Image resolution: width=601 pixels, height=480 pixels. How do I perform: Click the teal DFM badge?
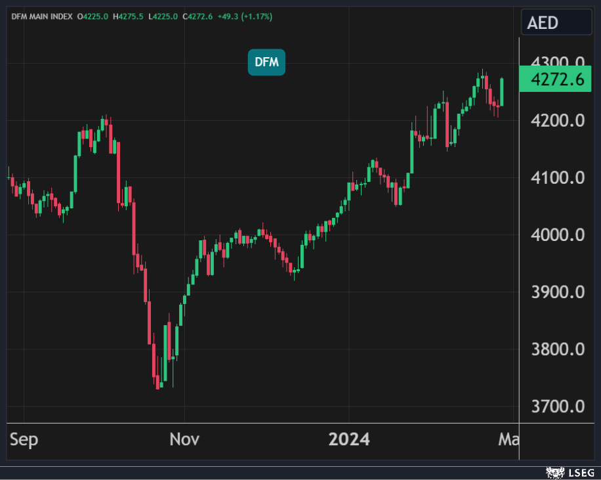266,62
